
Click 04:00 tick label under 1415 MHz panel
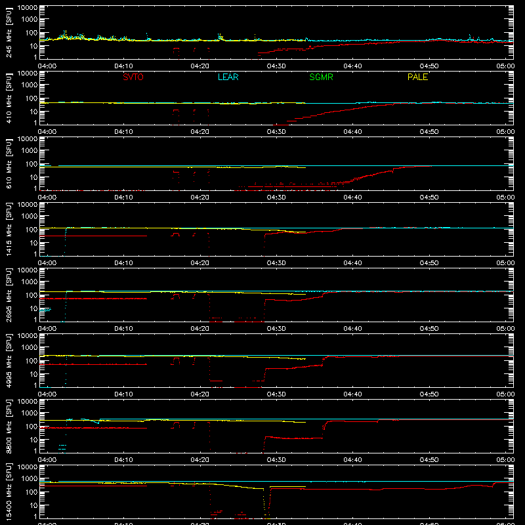[x=47, y=263]
